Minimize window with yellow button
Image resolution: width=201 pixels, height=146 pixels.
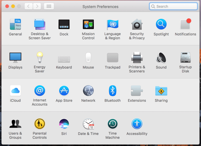13,6
